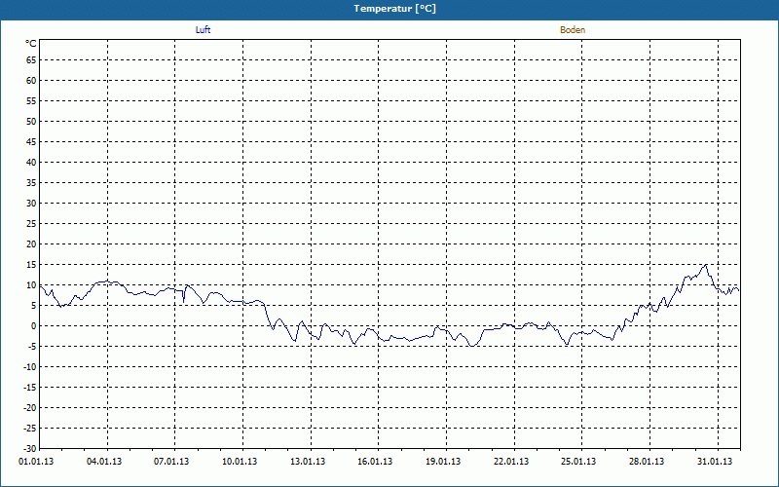The width and height of the screenshot is (779, 487).
Task: Click the -20 y-axis label
Action: [30, 407]
